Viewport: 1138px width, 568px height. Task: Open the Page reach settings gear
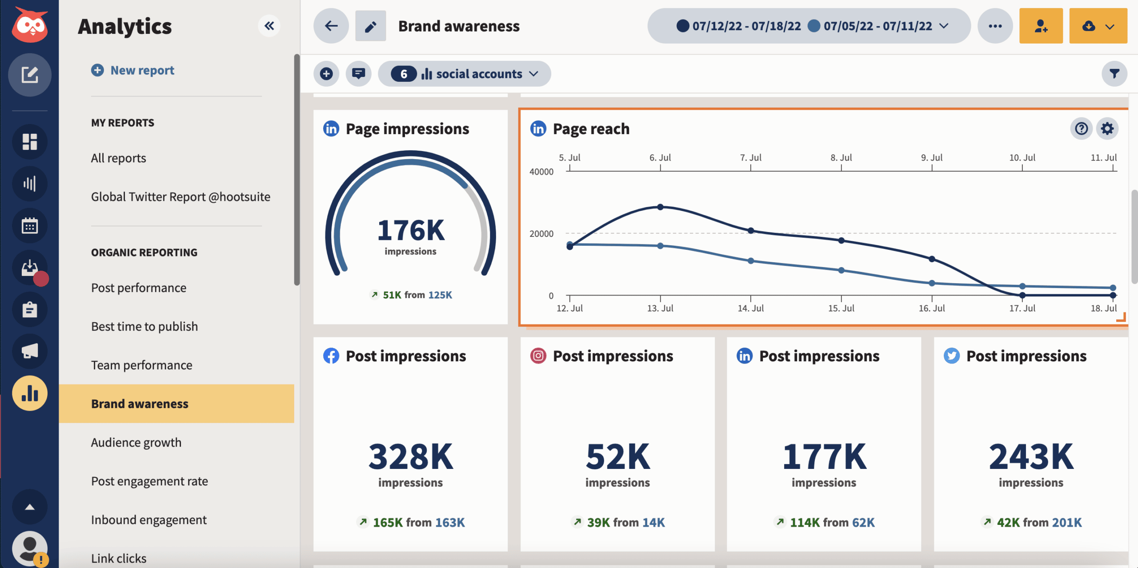coord(1107,129)
